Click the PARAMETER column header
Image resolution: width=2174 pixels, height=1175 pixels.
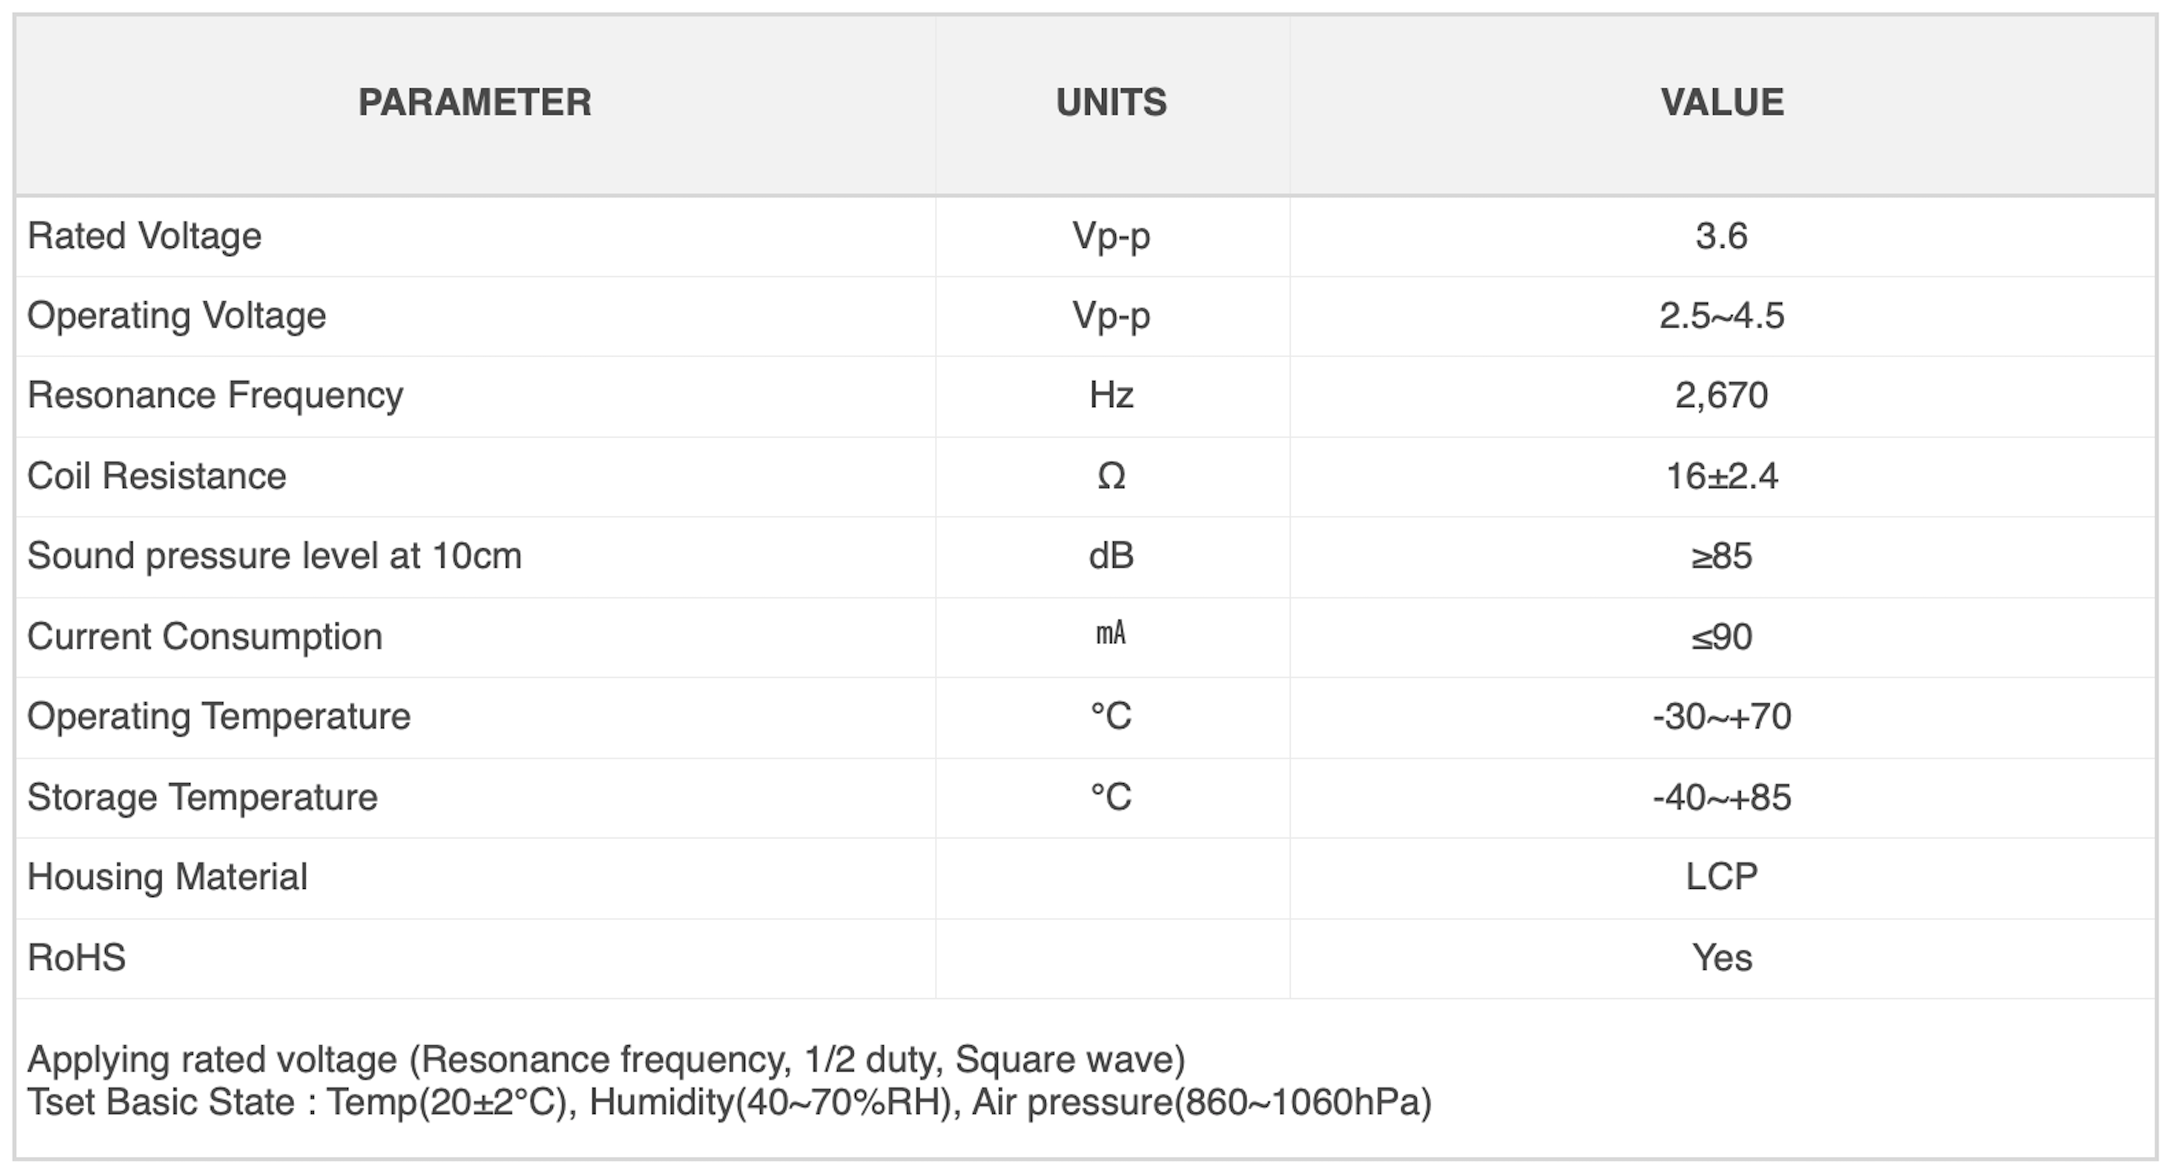point(475,103)
